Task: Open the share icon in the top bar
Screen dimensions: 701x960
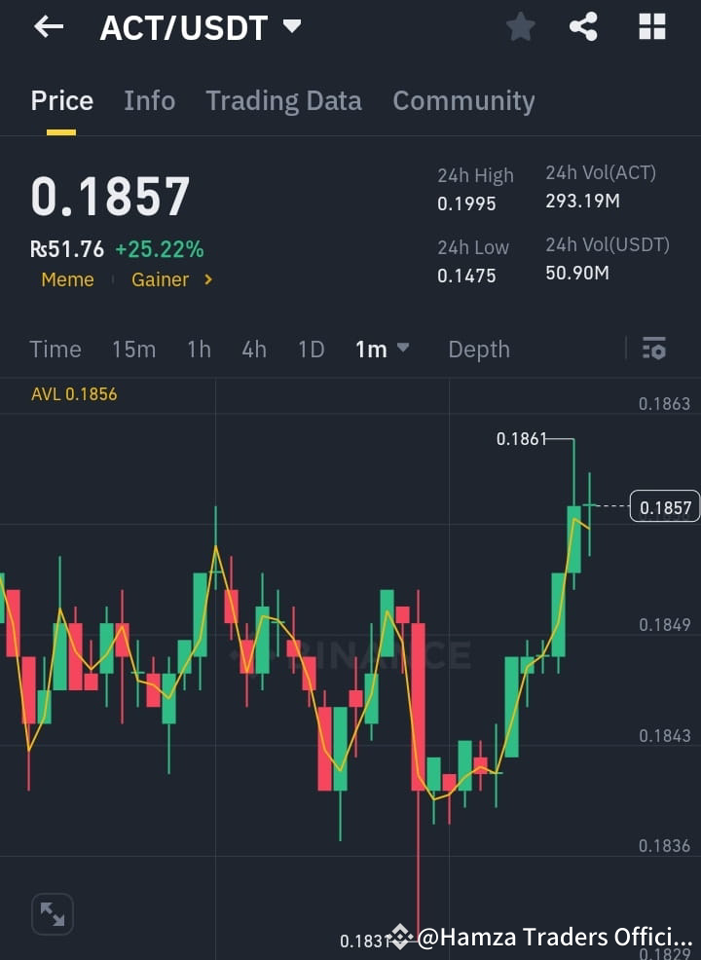Action: [x=583, y=26]
